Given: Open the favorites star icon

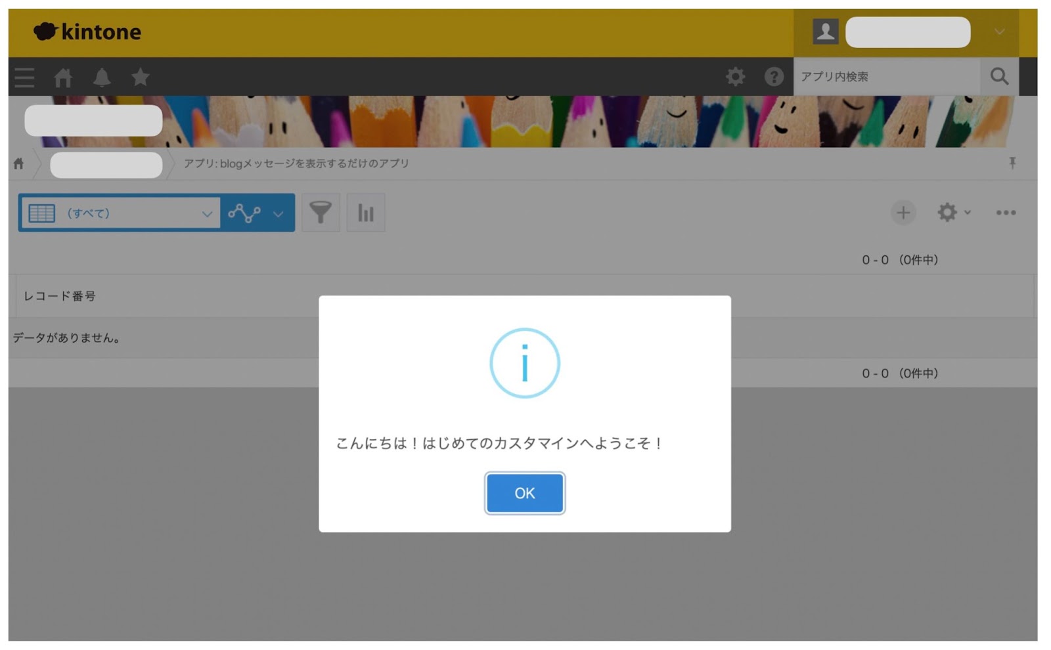Looking at the screenshot, I should 140,77.
